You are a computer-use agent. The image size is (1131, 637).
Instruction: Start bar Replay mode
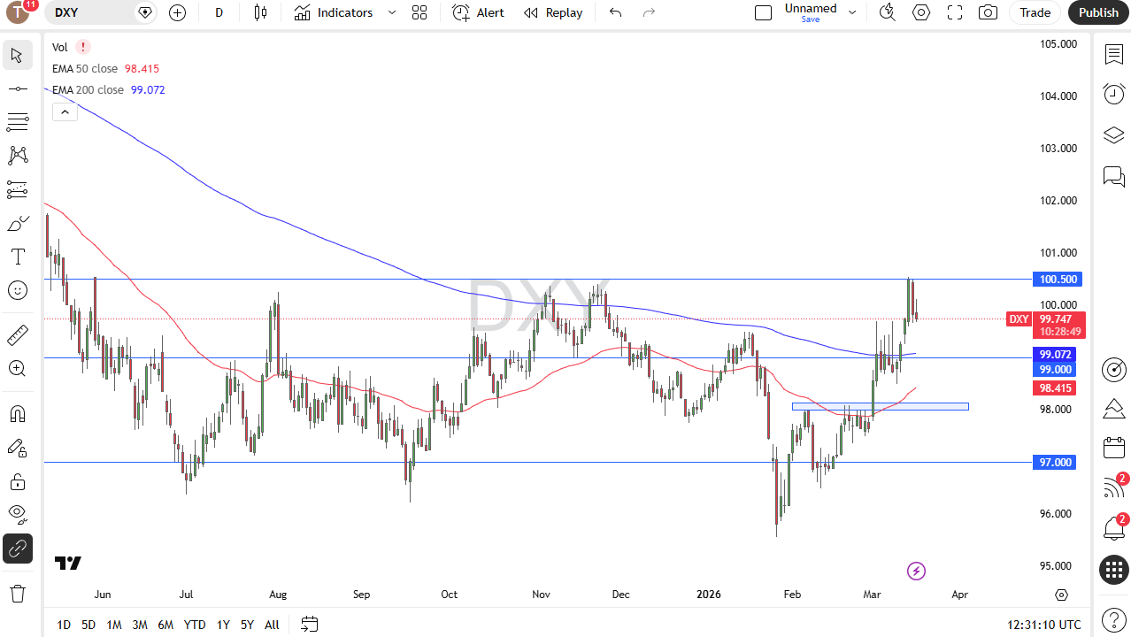click(553, 12)
